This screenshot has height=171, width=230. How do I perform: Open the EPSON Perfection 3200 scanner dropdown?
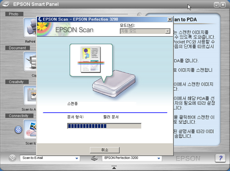point(132,158)
